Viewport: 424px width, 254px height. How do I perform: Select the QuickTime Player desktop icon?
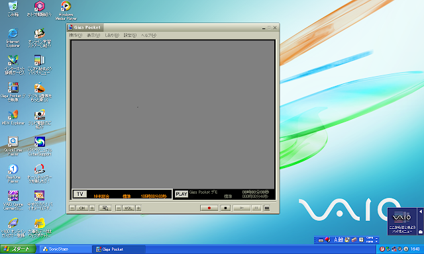point(13,146)
